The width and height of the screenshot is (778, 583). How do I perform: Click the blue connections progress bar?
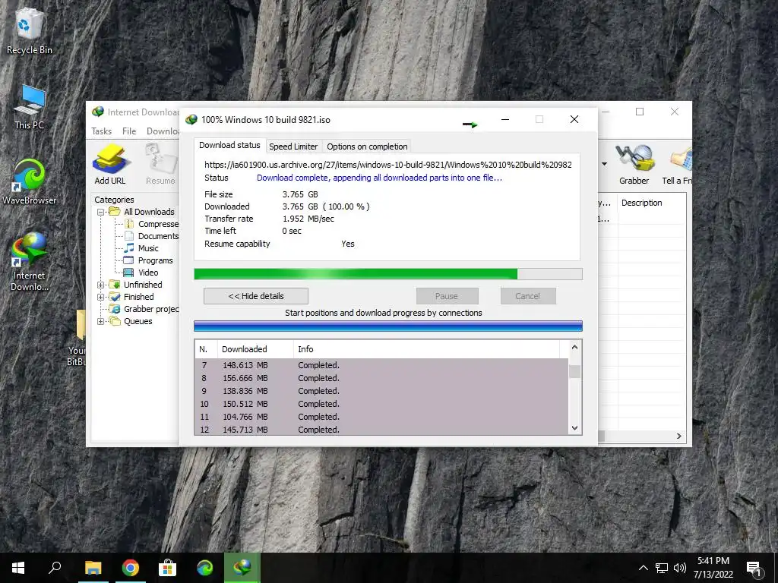388,326
